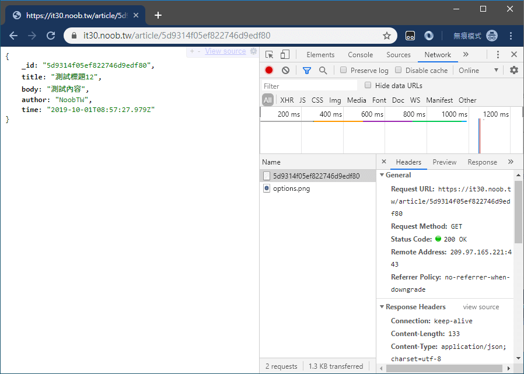Close the it30.noob.tw browser tab
This screenshot has height=374, width=524.
136,15
